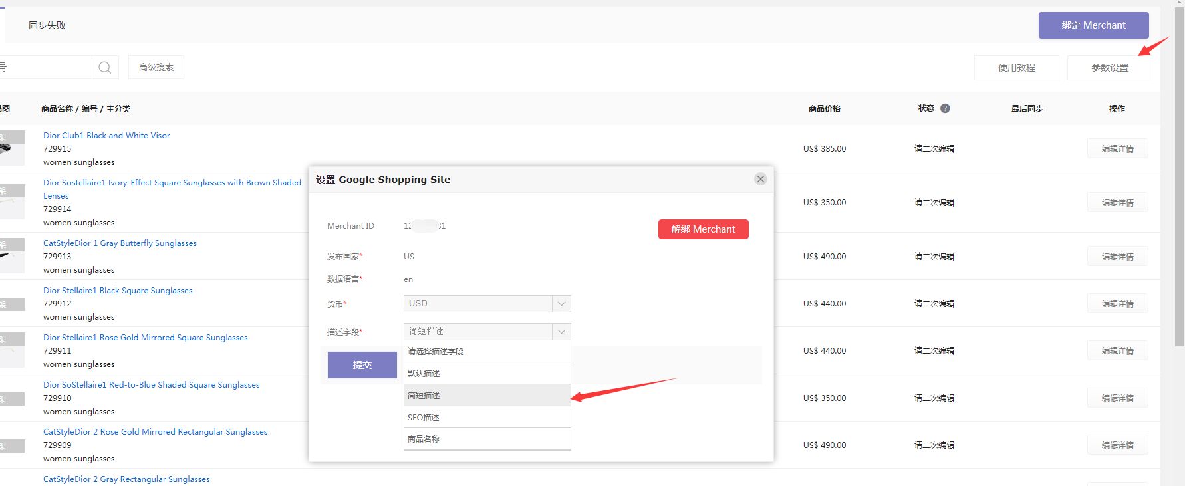Viewport: 1185px width, 486px height.
Task: Open Dior Sostellaire1 Ivory-Effect Square Sunglasses
Action: tap(172, 189)
